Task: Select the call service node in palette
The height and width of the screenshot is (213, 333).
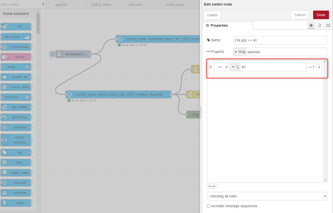Action: click(16, 37)
